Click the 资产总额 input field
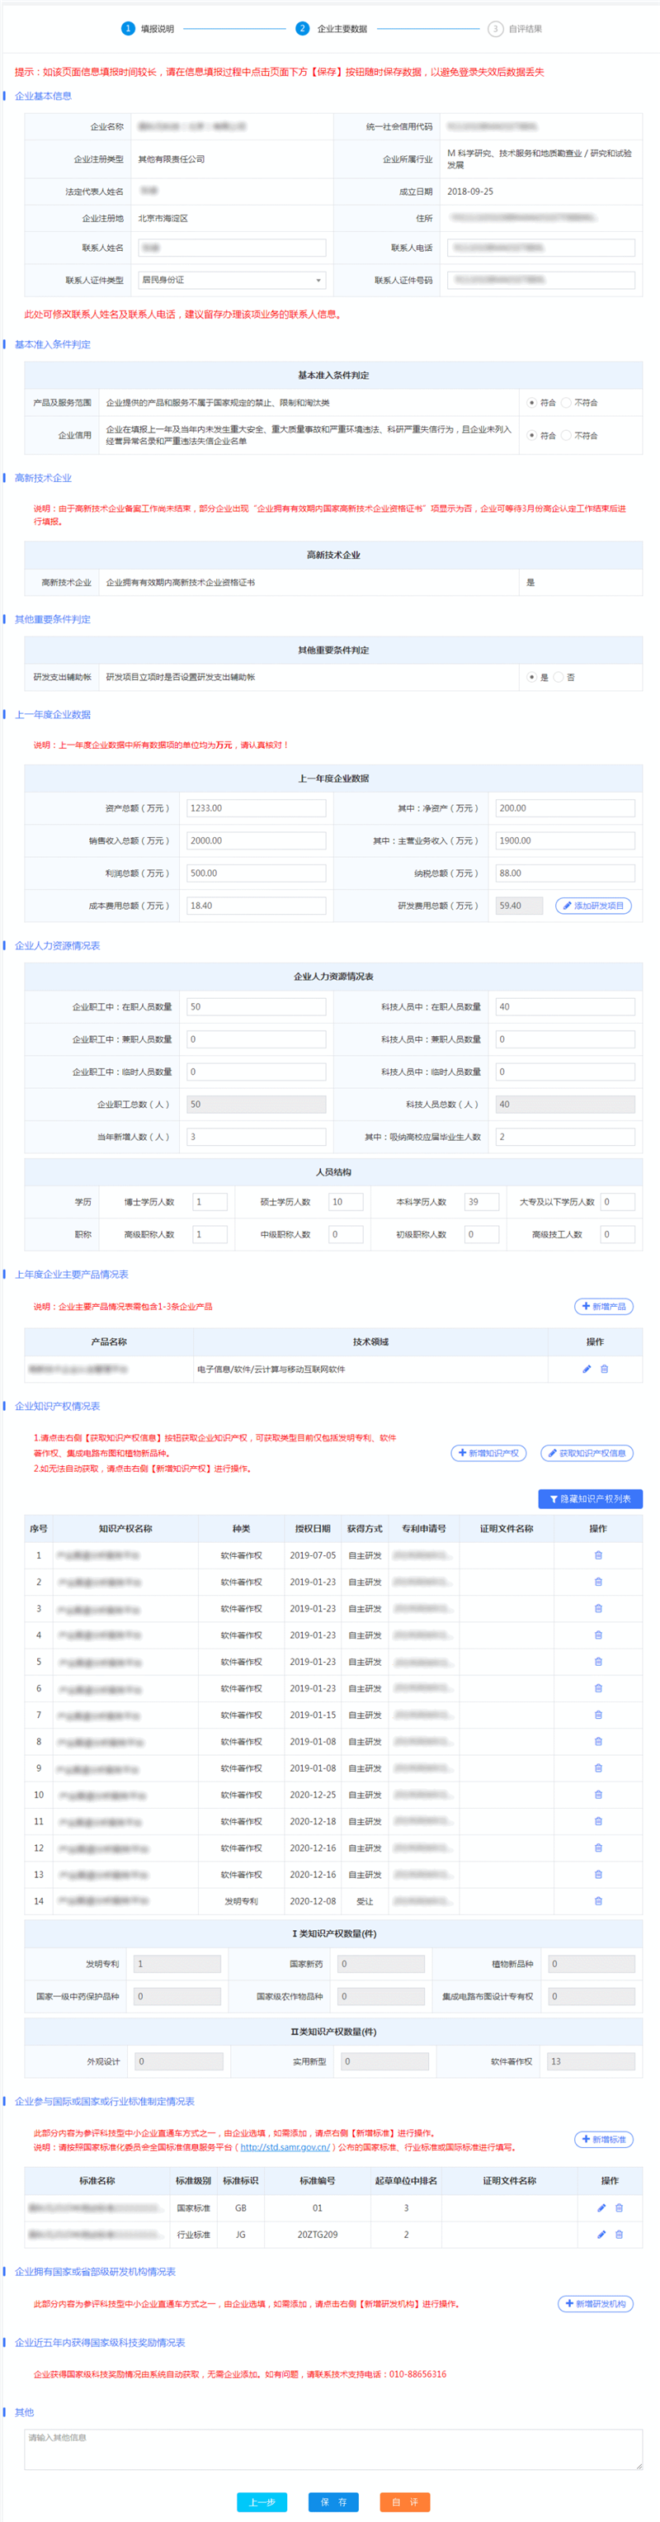Image resolution: width=660 pixels, height=2522 pixels. [255, 807]
